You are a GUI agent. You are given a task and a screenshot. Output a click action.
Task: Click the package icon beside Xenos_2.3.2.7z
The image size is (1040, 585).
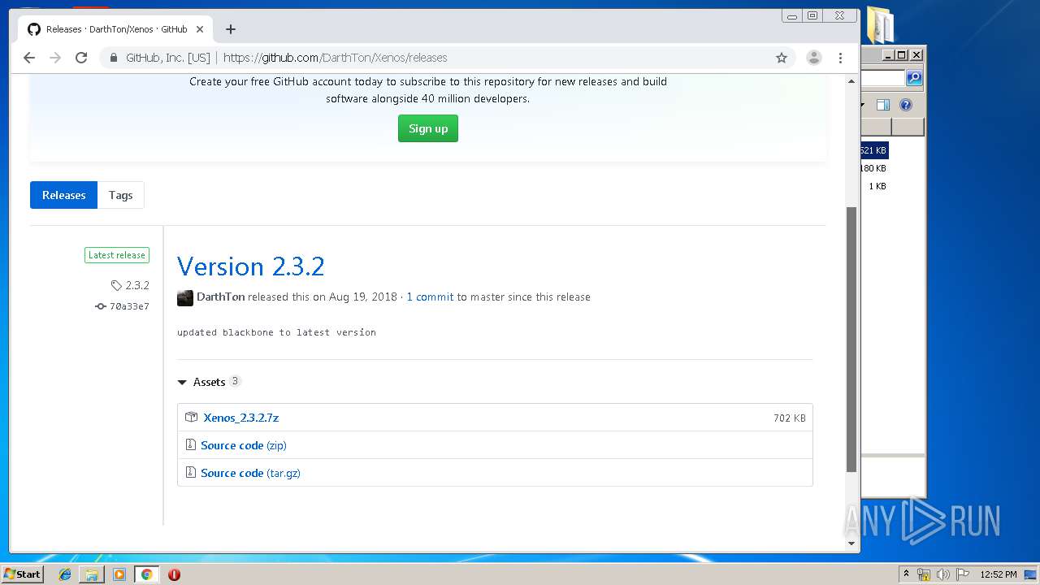191,417
